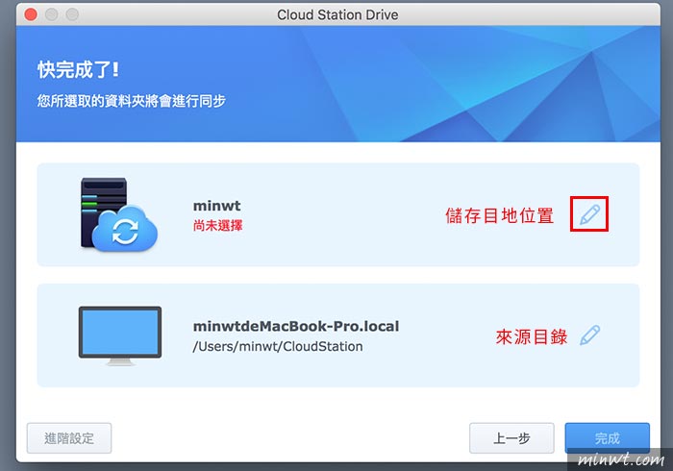Open 進階設定 advanced settings
673x471 pixels.
point(69,438)
